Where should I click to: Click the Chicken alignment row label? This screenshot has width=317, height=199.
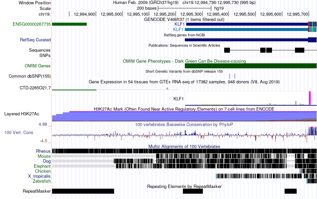click(43, 171)
